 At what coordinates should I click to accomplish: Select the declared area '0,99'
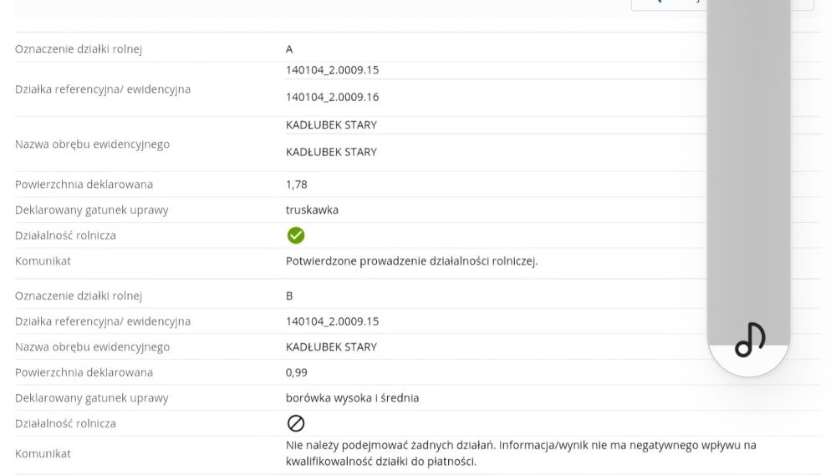coord(297,372)
